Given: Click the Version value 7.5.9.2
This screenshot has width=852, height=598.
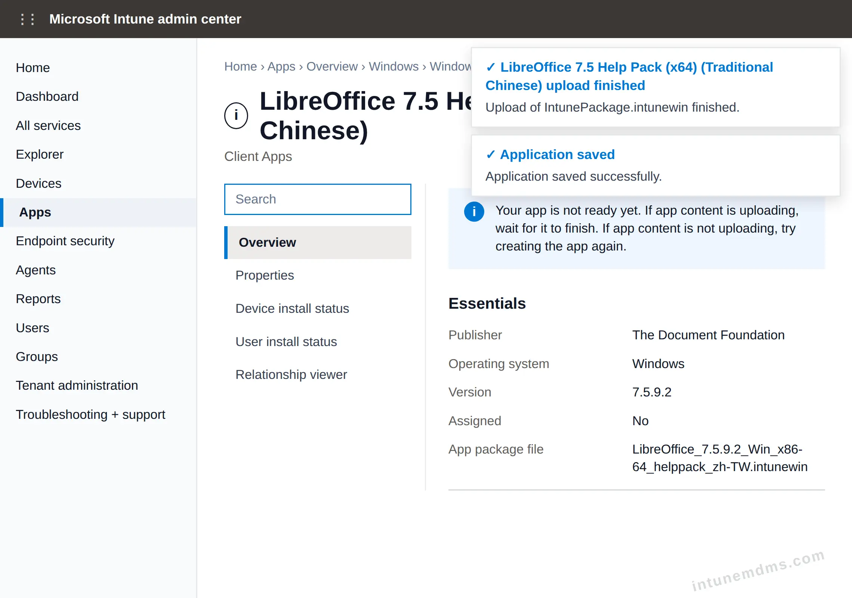Looking at the screenshot, I should [652, 392].
